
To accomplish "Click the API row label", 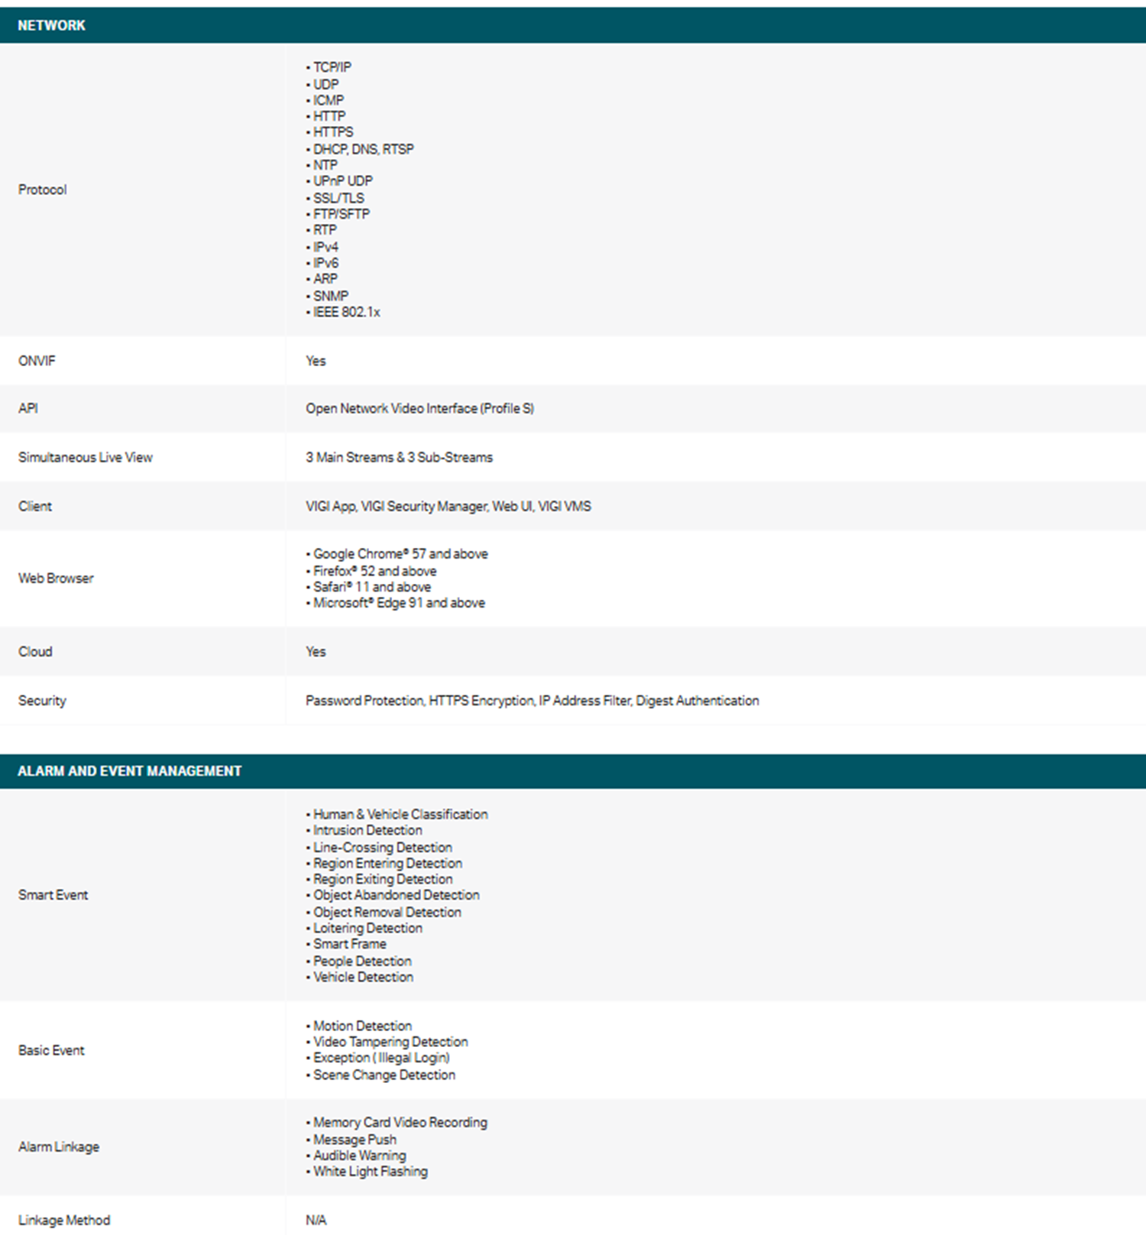I will [x=28, y=408].
